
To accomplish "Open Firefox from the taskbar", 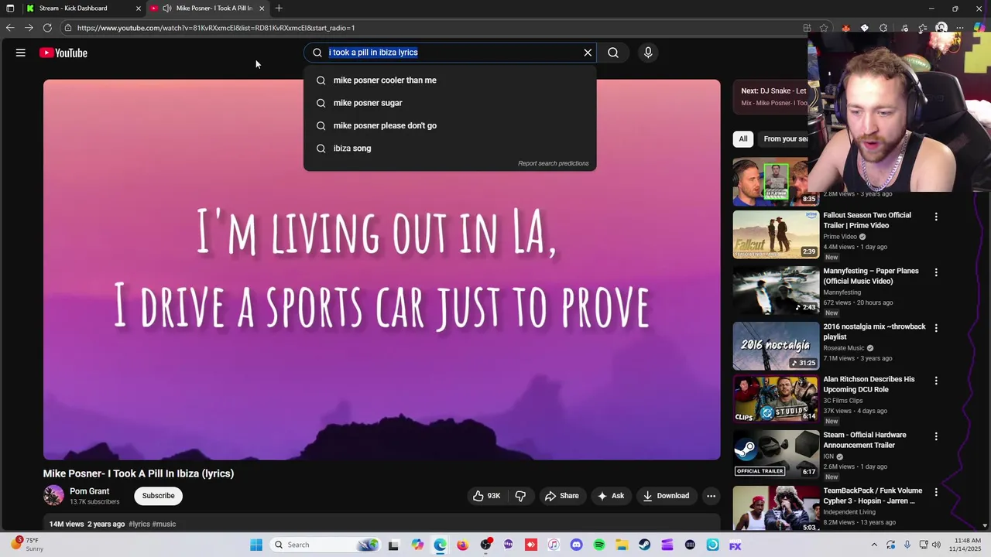I will pyautogui.click(x=462, y=545).
